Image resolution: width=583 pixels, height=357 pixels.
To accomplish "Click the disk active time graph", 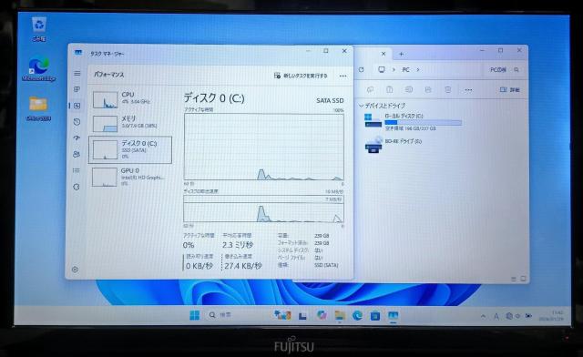I will click(x=263, y=147).
